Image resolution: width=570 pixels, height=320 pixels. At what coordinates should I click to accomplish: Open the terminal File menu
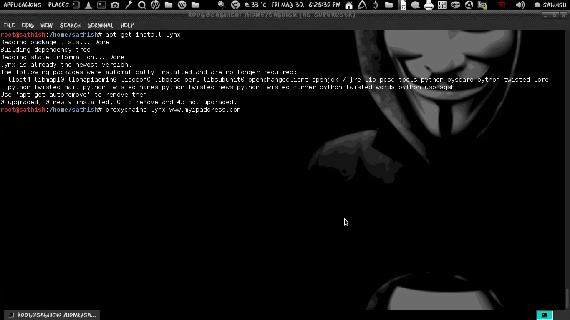[9, 25]
